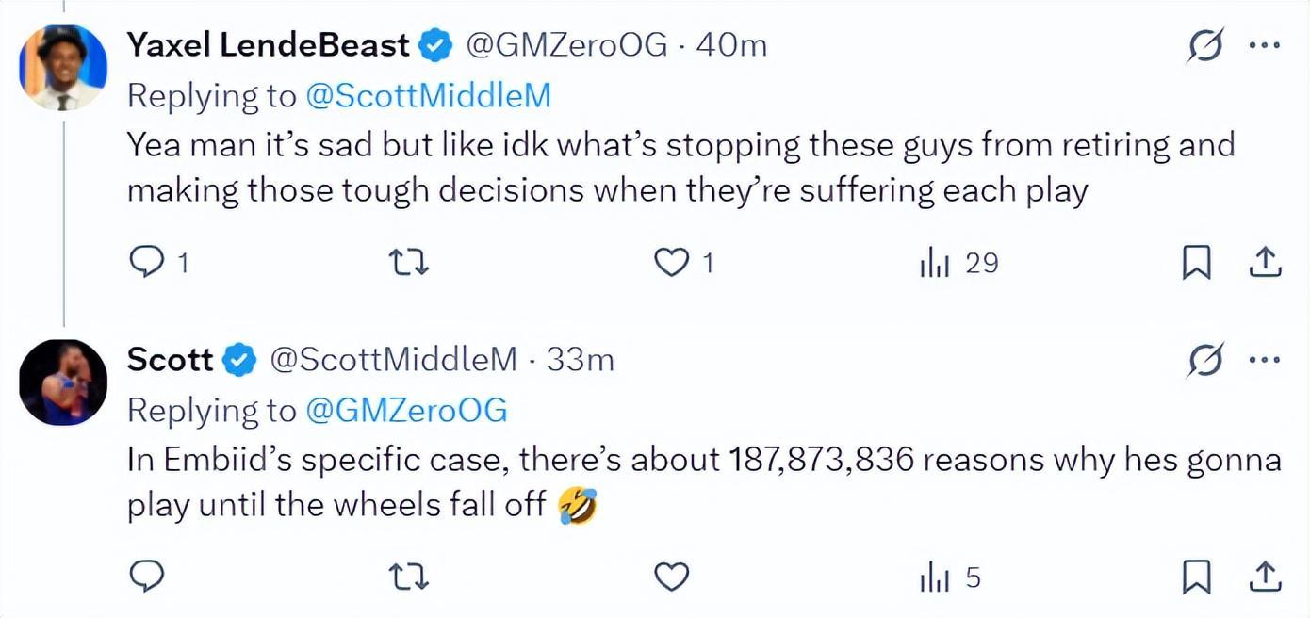Open Grok icon on Yaxel's tweet
The width and height of the screenshot is (1310, 618).
pyautogui.click(x=1205, y=44)
